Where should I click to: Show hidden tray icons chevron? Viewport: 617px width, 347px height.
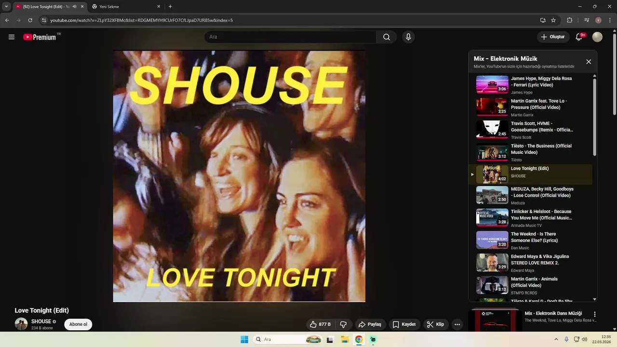(556, 339)
